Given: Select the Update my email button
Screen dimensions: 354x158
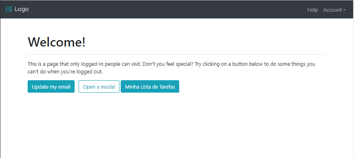Looking at the screenshot, I should point(51,87).
